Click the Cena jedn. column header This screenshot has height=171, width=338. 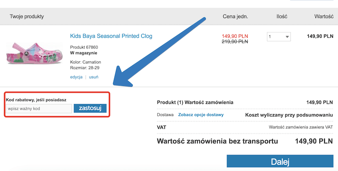point(235,17)
